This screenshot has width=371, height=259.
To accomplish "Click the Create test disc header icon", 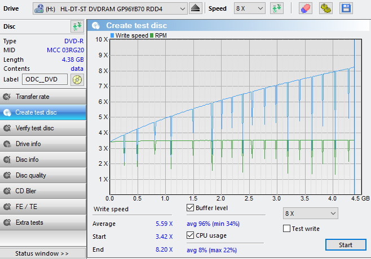I will 96,25.
